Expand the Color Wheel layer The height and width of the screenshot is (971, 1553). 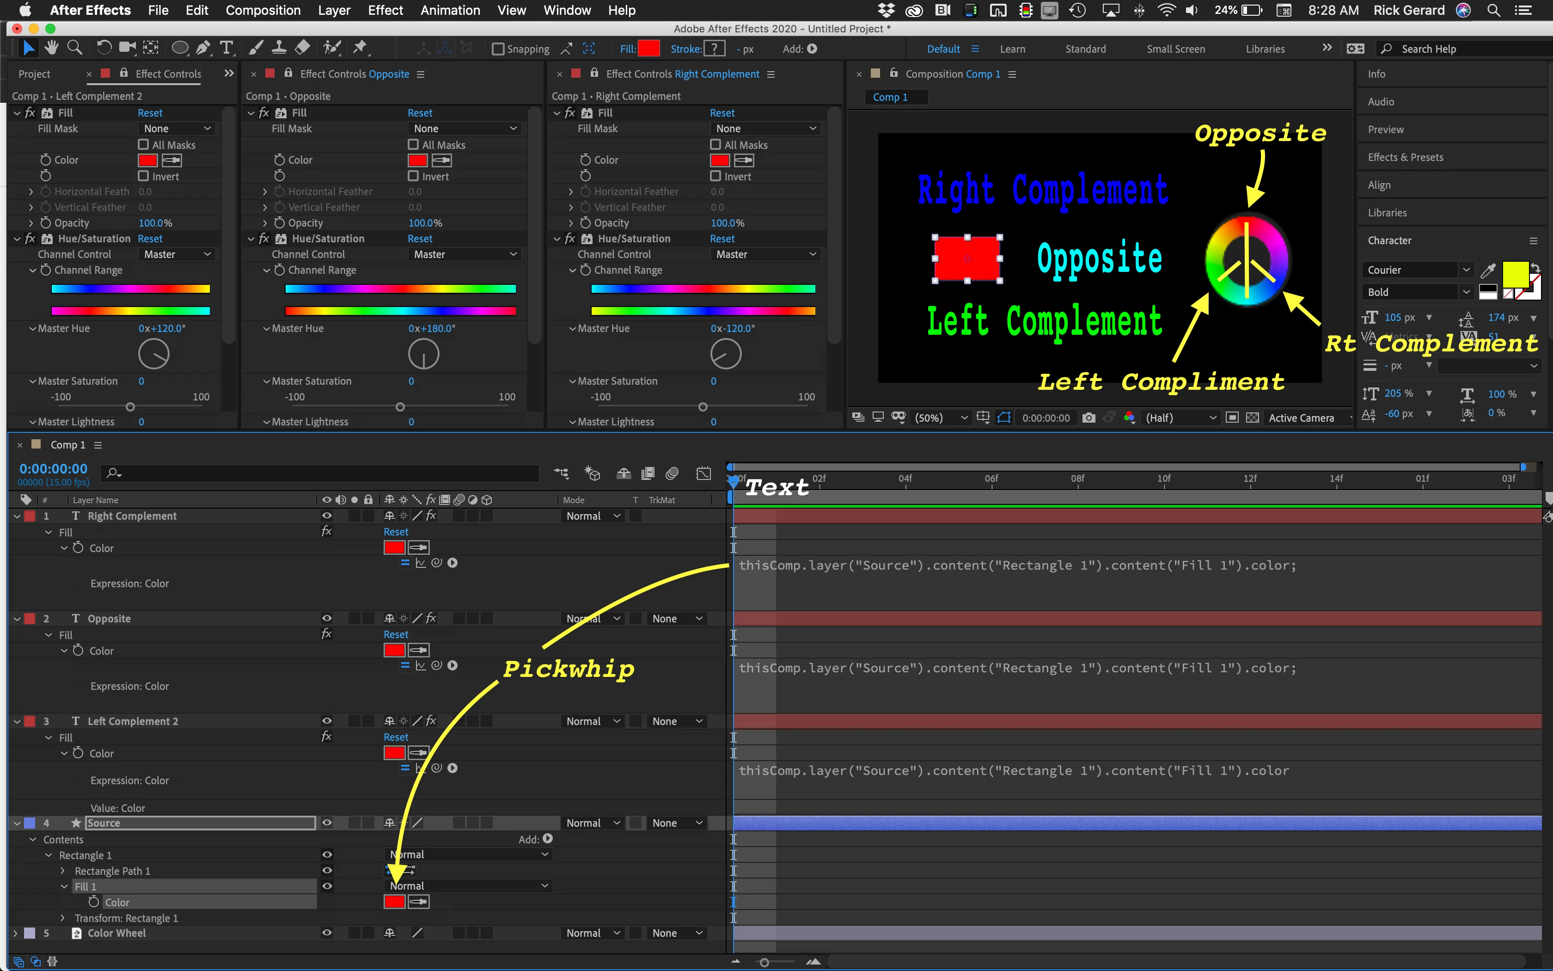pyautogui.click(x=16, y=933)
